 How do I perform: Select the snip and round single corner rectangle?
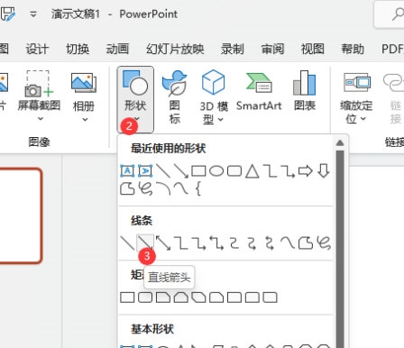pos(216,298)
